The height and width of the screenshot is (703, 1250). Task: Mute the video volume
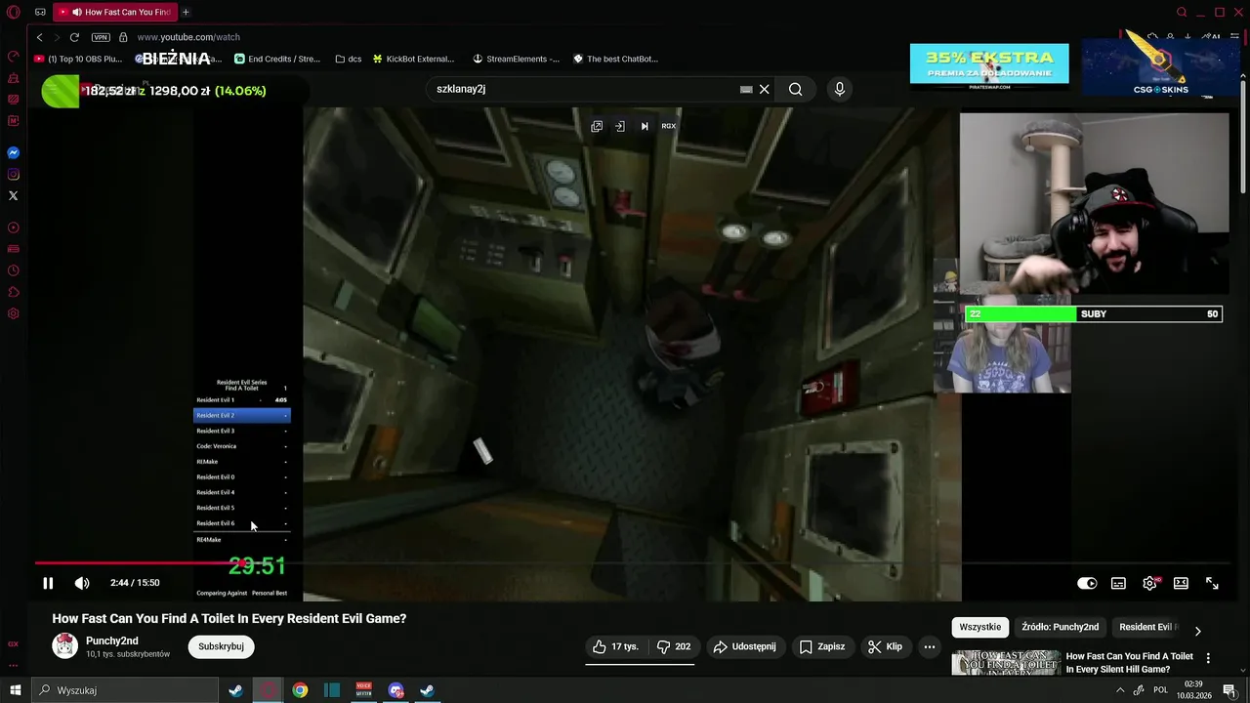coord(82,583)
